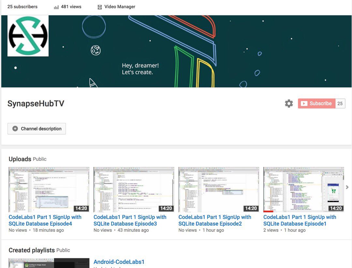Click the Public label beside Created playlists
The width and height of the screenshot is (352, 268).
pyautogui.click(x=63, y=250)
